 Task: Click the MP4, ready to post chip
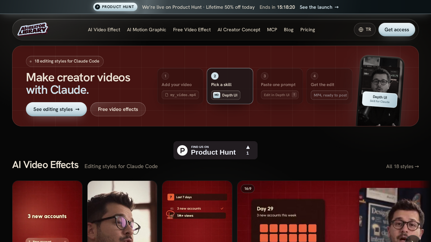[329, 95]
